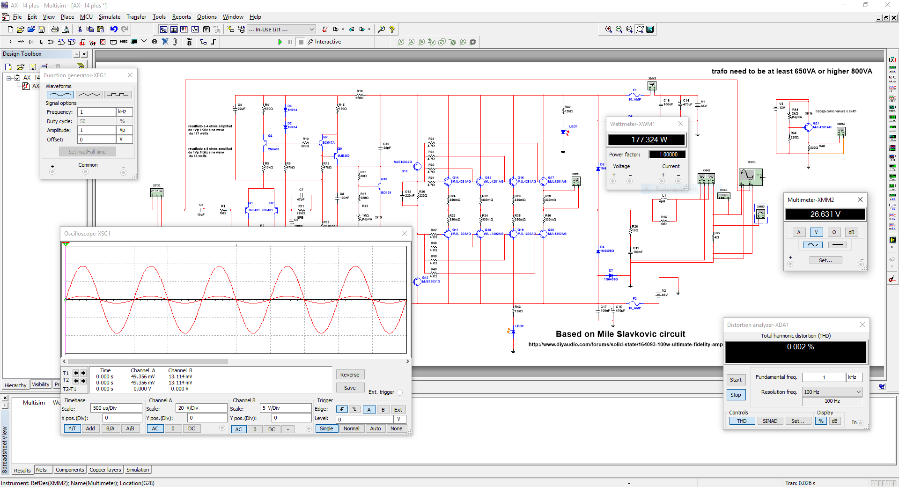Click the oscilloscope scrollbar right arrow
Image resolution: width=899 pixels, height=487 pixels.
407,362
